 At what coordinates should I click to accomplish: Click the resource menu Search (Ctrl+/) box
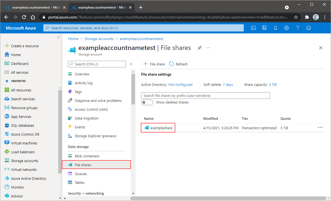tap(97, 64)
